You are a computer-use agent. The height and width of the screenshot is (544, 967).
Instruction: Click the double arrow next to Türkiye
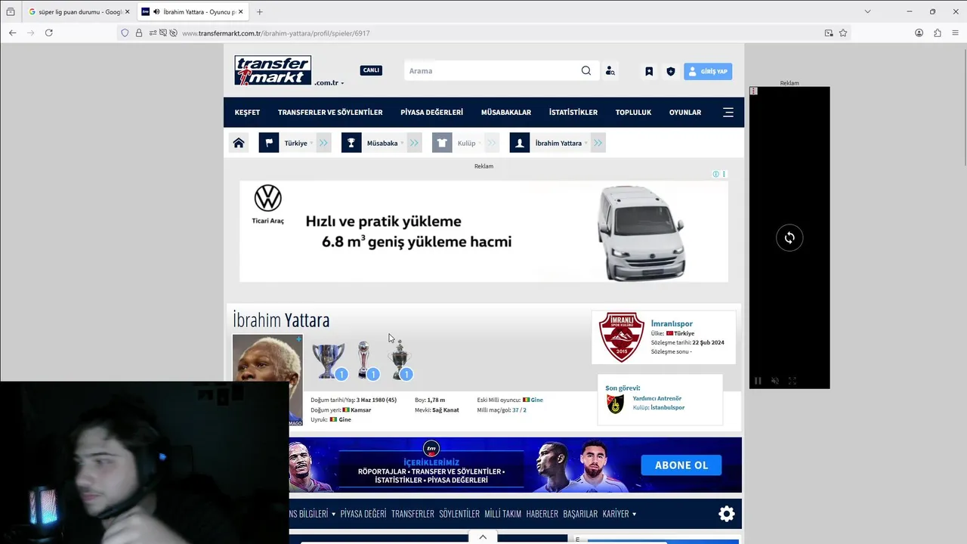coord(324,143)
